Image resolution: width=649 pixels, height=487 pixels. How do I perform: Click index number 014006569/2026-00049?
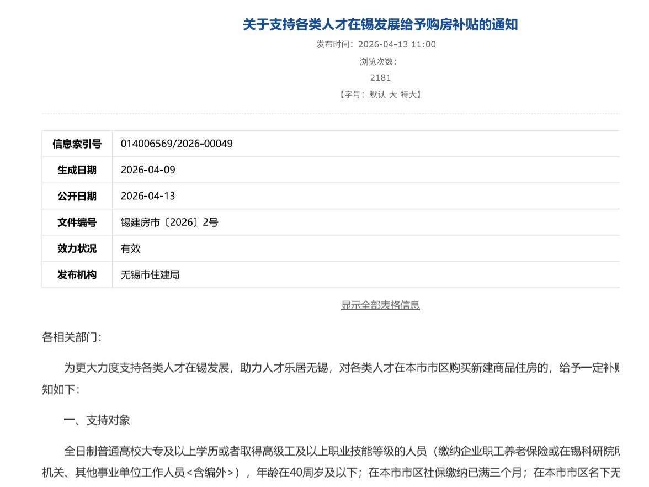177,144
